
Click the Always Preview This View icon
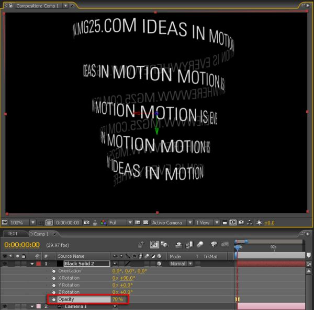[5, 222]
